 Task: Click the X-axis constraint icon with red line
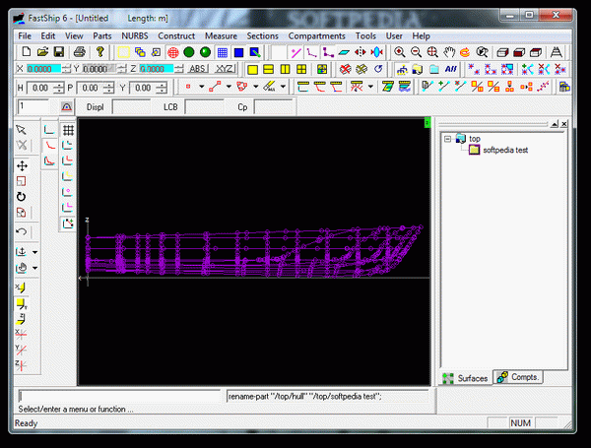click(21, 334)
